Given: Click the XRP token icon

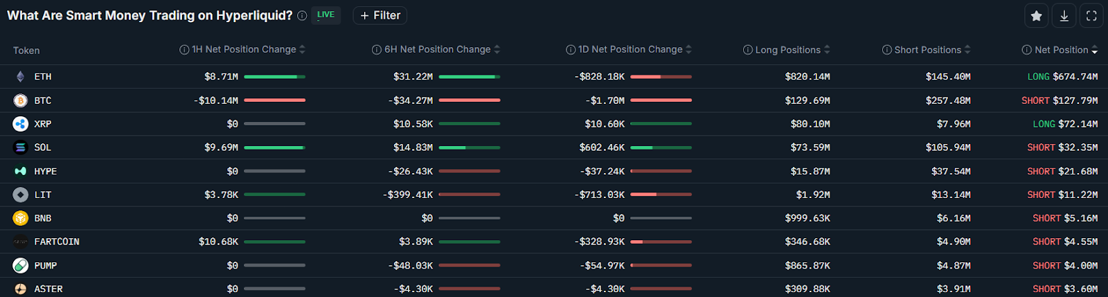Looking at the screenshot, I should coord(21,124).
